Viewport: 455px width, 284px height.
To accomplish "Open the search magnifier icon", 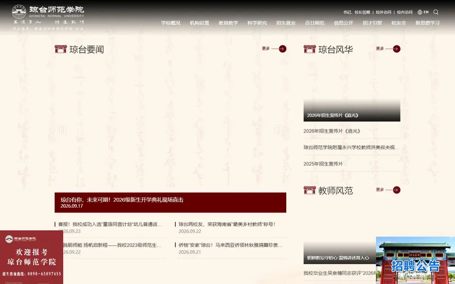I will tap(436, 12).
